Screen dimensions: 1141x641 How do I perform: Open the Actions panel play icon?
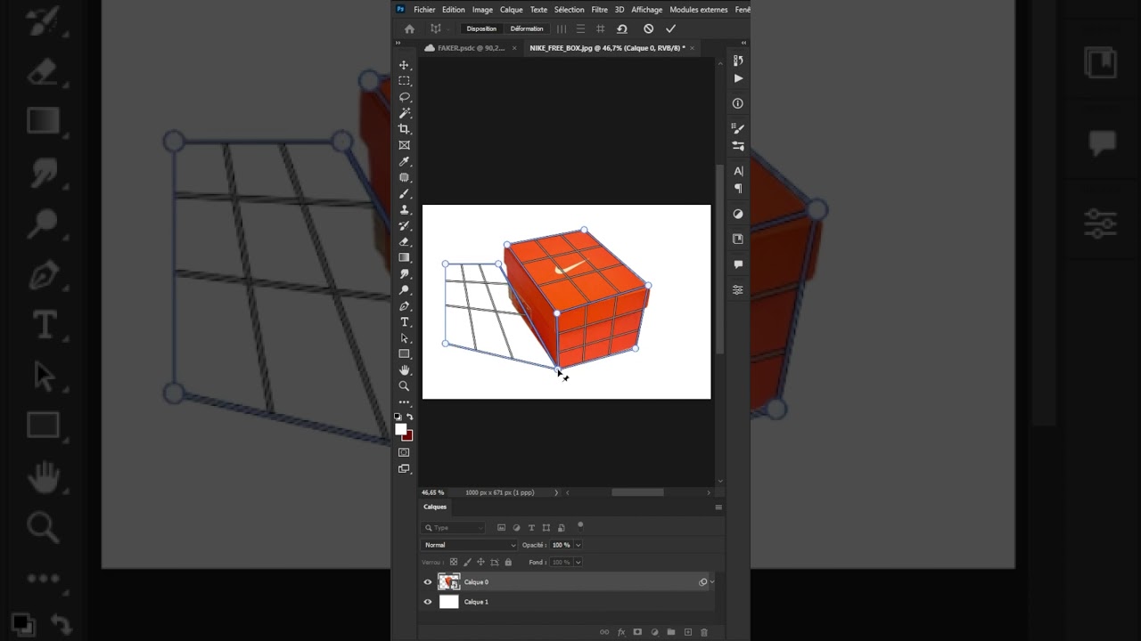point(738,78)
